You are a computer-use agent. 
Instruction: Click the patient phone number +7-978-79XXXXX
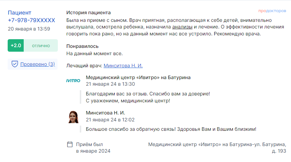pyautogui.click(x=31, y=20)
